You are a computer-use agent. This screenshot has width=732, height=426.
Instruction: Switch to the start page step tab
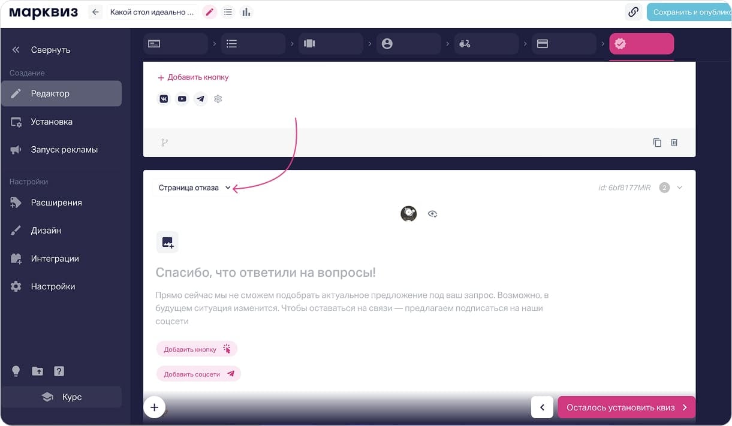175,44
